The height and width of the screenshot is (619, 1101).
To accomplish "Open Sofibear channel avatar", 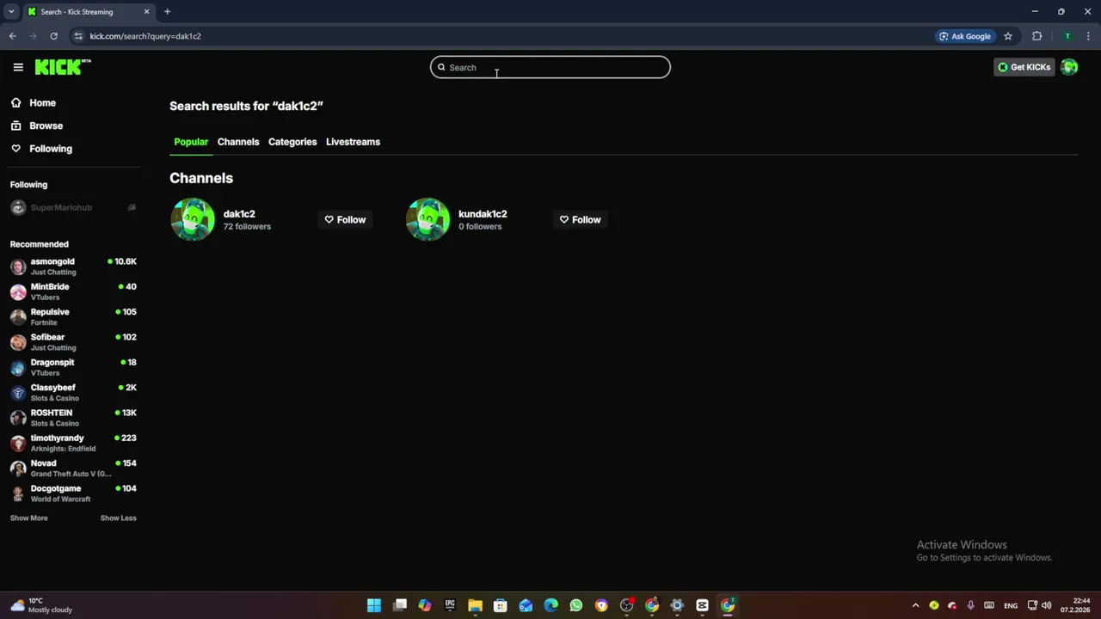I will tap(18, 342).
